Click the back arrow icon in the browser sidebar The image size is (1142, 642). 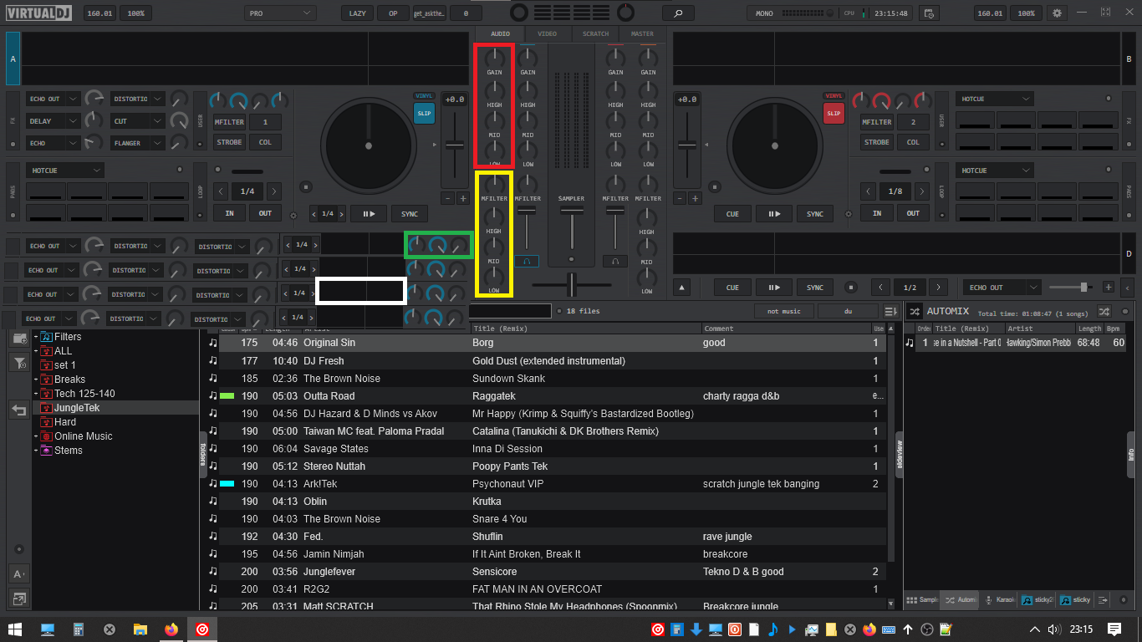[x=19, y=410]
